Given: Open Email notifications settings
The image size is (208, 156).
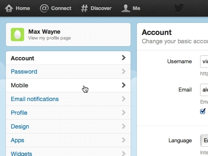Looking at the screenshot, I should tap(68, 99).
